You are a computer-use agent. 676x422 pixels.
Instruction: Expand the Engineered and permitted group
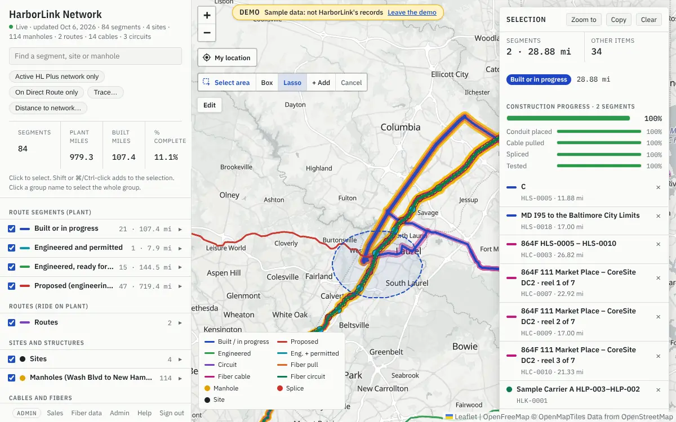pyautogui.click(x=180, y=248)
